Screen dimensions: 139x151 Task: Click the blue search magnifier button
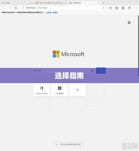(101, 70)
